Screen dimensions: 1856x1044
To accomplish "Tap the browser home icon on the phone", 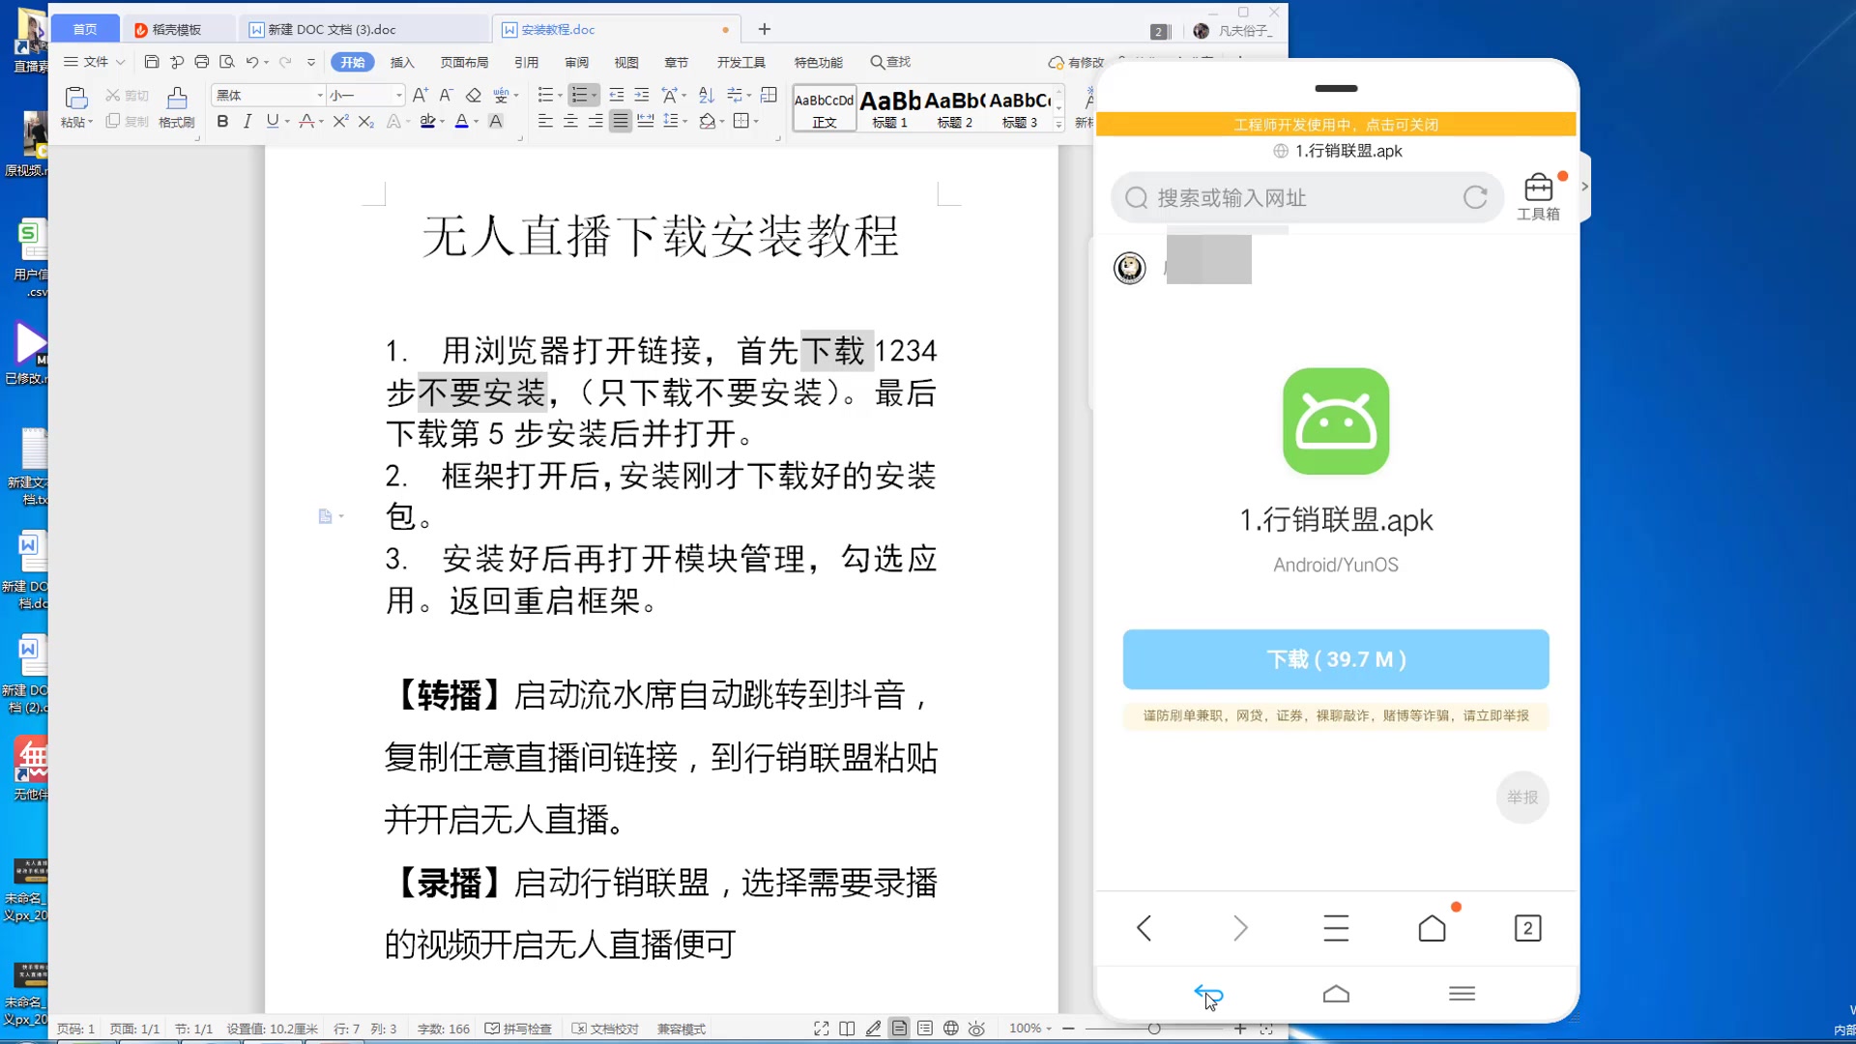I will pos(1432,928).
